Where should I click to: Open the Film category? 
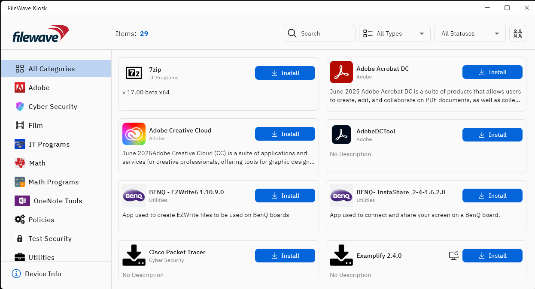56,125
